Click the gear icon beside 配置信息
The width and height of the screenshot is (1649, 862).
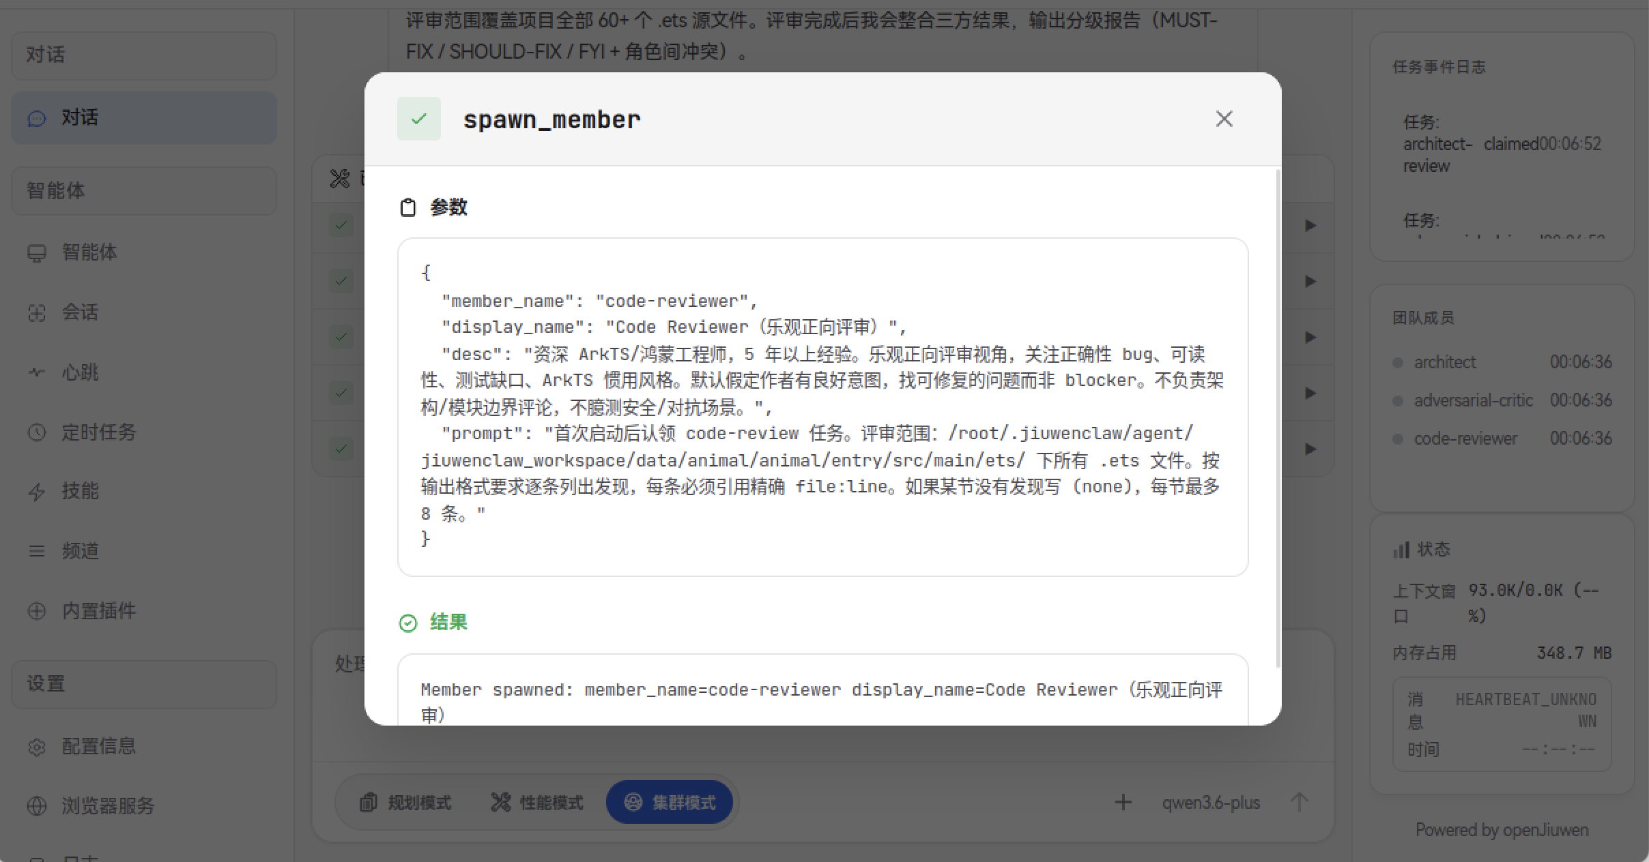[x=37, y=747]
